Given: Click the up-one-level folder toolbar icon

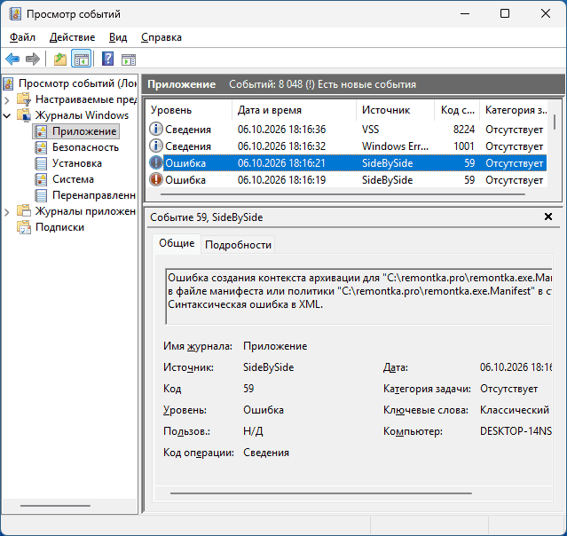Looking at the screenshot, I should pyautogui.click(x=60, y=59).
